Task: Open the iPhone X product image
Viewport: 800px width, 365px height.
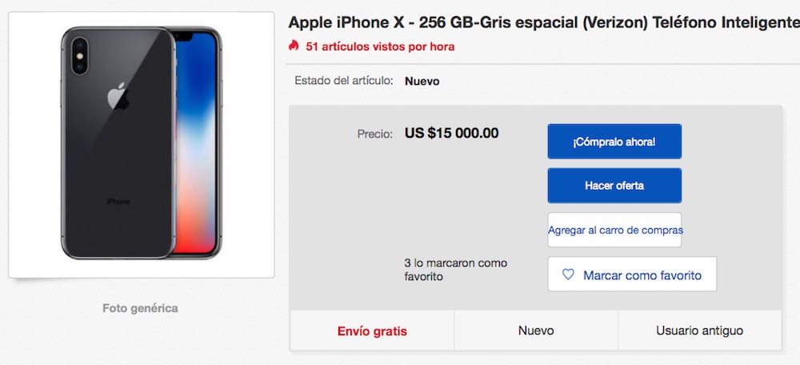Action: pyautogui.click(x=142, y=145)
